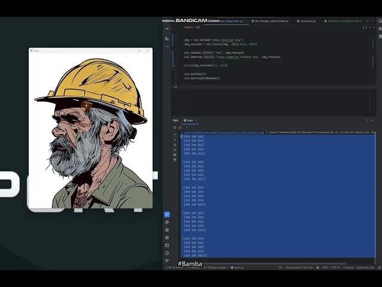This screenshot has width=382, height=287.
Task: Change UTF-8 file encoding
Action: click(335, 267)
